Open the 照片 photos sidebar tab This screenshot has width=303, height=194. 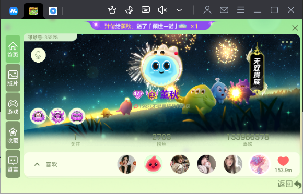pos(13,78)
